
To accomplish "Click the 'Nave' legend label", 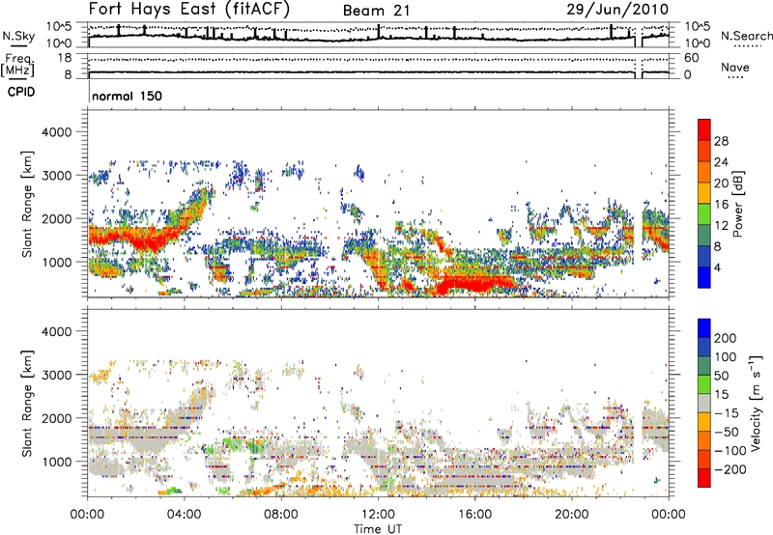I will pyautogui.click(x=735, y=68).
